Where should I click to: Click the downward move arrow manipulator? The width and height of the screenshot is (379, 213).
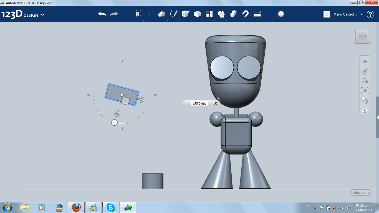coord(117,113)
